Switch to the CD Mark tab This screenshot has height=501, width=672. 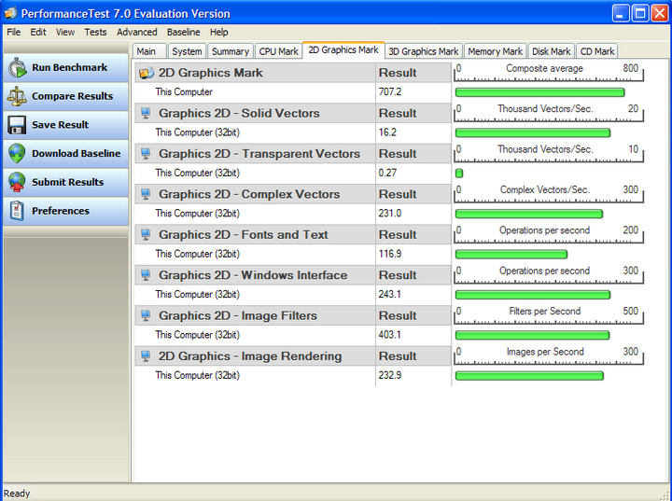pyautogui.click(x=597, y=51)
